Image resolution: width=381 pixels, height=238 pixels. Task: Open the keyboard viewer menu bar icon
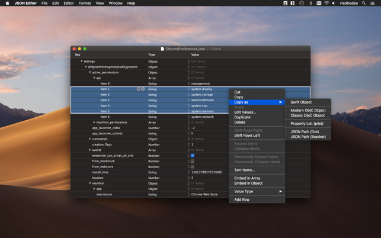(x=319, y=3)
